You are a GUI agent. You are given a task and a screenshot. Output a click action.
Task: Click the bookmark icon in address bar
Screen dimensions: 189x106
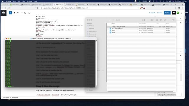click(37, 8)
